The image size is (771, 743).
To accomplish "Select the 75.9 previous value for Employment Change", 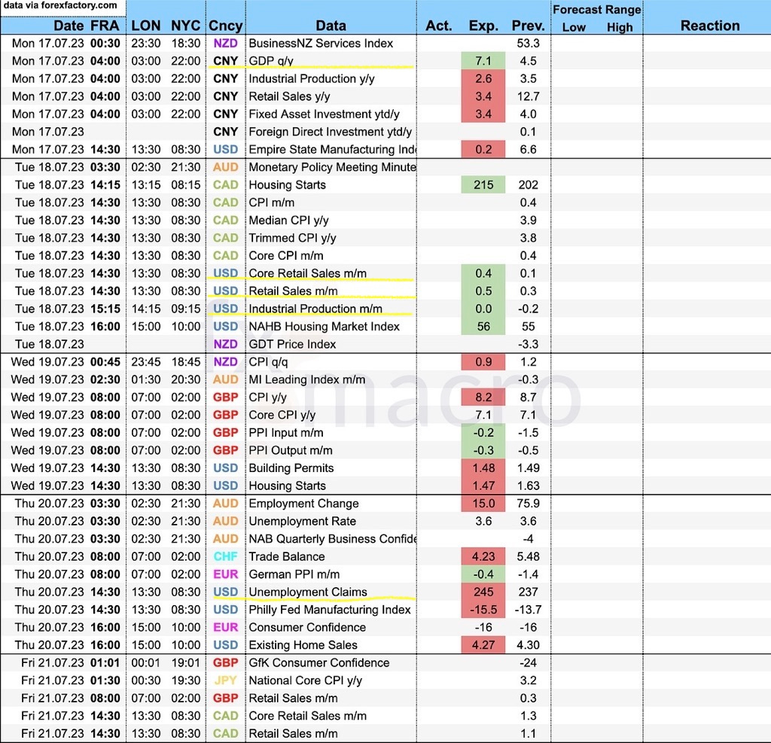I will (x=528, y=504).
